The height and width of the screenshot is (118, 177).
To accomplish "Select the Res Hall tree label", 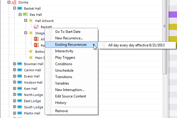I will 36,15.
